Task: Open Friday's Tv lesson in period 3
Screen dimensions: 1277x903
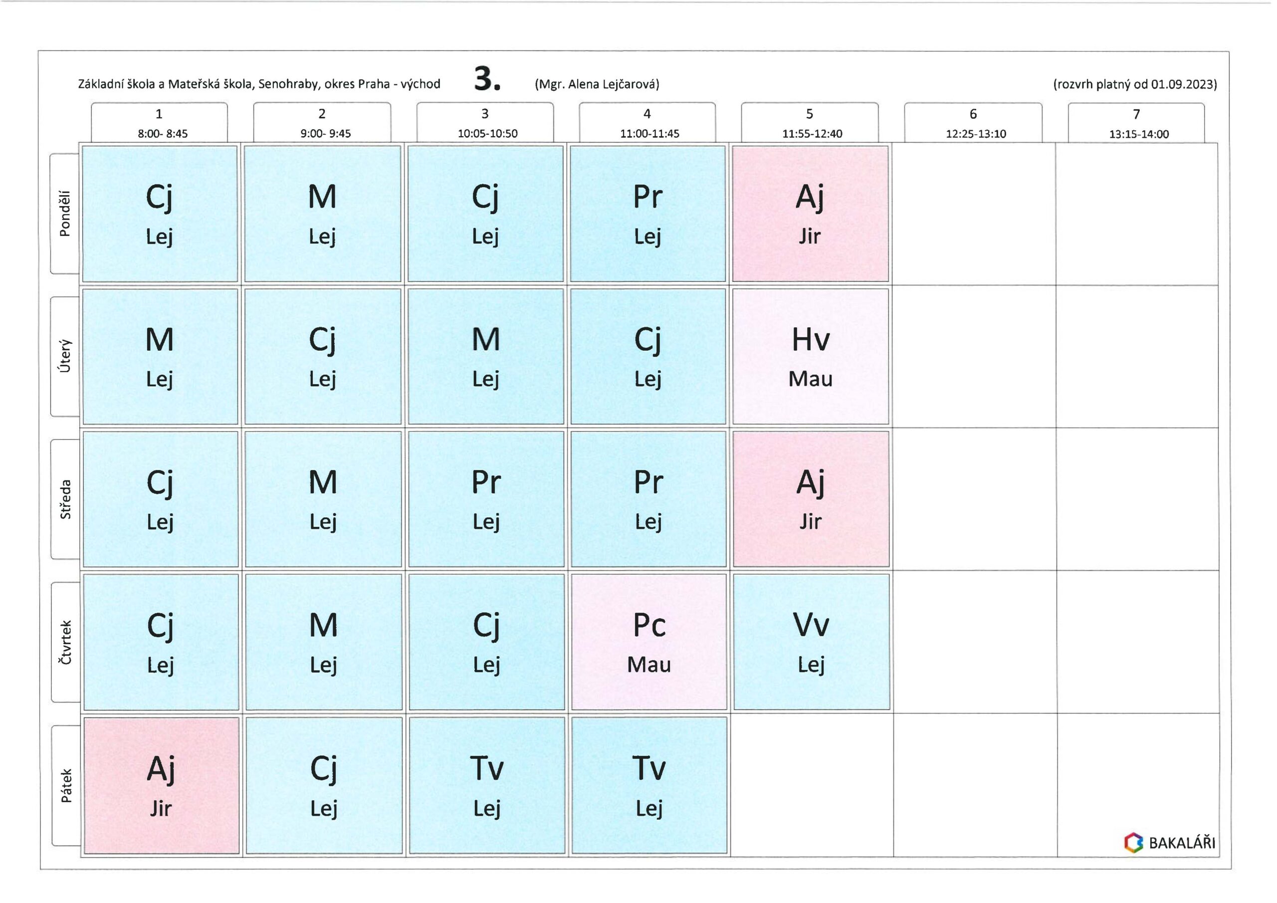Action: 487,786
